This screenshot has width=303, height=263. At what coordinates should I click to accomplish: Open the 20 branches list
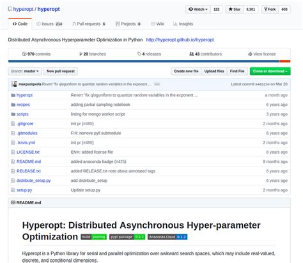coord(93,54)
